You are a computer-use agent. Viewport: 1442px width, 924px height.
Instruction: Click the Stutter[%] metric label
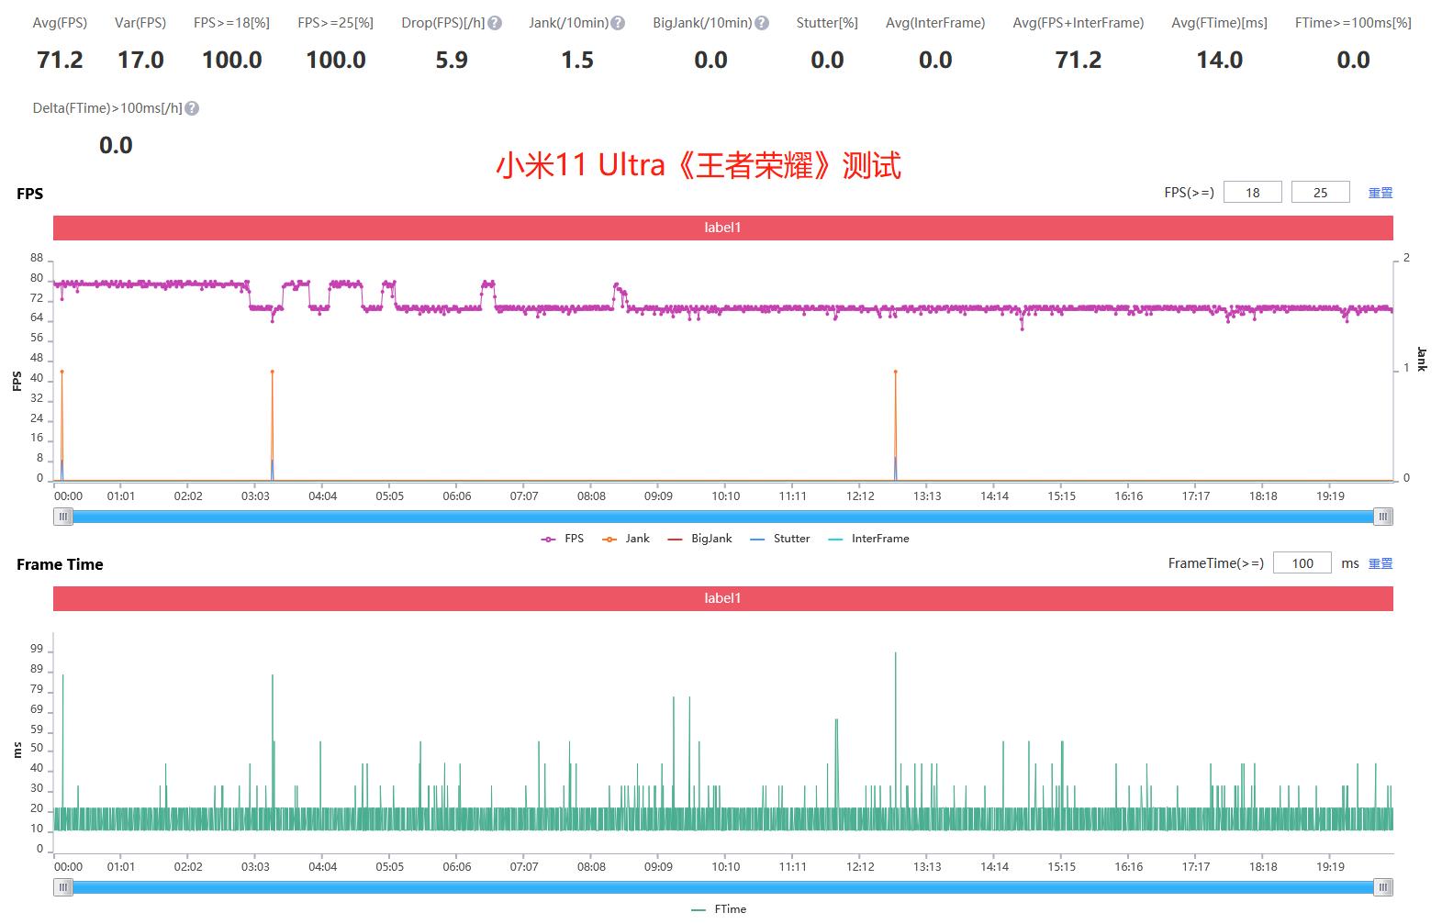827,23
